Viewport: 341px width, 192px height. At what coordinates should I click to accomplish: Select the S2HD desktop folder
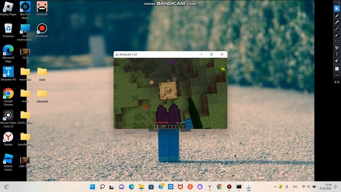click(25, 117)
